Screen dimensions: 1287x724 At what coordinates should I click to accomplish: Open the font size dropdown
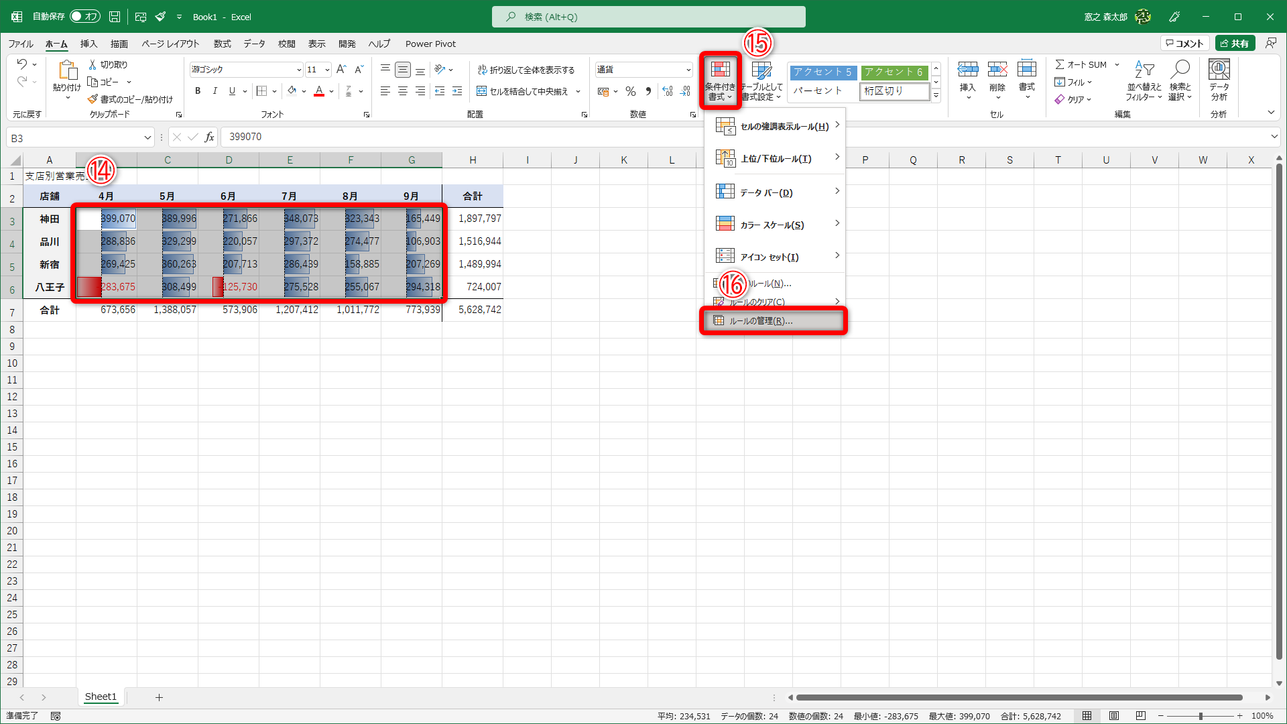click(x=327, y=70)
